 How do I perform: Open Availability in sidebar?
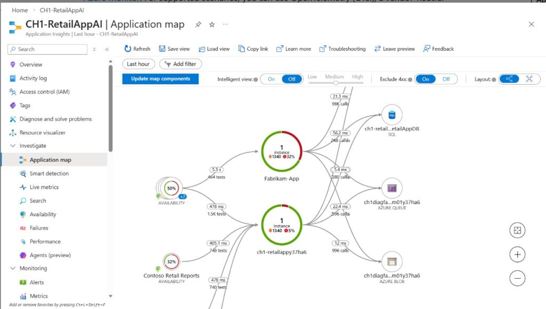43,214
